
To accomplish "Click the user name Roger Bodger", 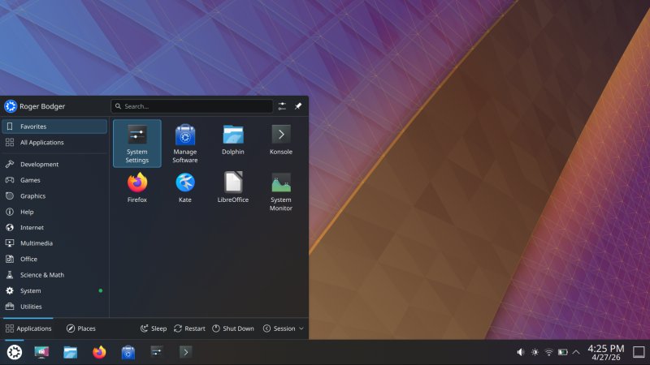I will coord(42,106).
